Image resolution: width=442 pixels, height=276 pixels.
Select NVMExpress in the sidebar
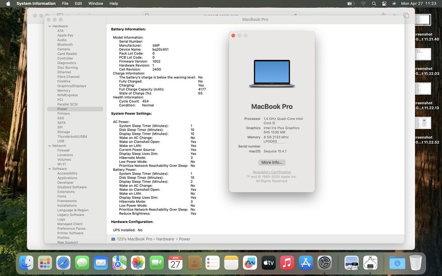(x=67, y=95)
